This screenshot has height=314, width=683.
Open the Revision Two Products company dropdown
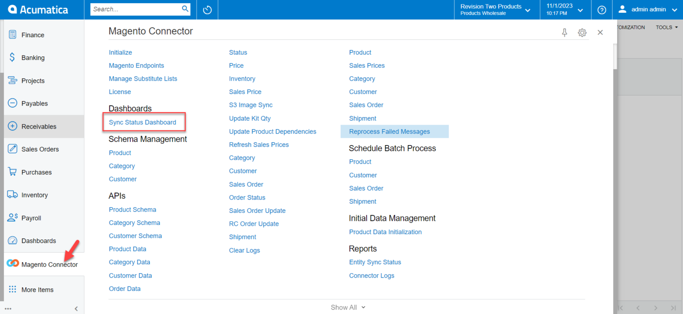(x=496, y=9)
